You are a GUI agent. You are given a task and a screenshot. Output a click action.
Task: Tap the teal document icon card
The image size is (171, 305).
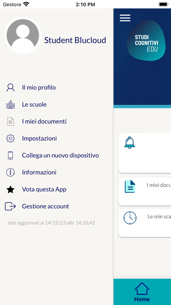130,187
